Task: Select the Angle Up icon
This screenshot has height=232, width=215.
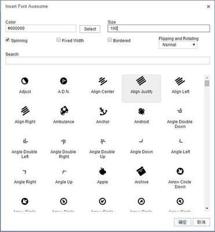Action: (64, 172)
